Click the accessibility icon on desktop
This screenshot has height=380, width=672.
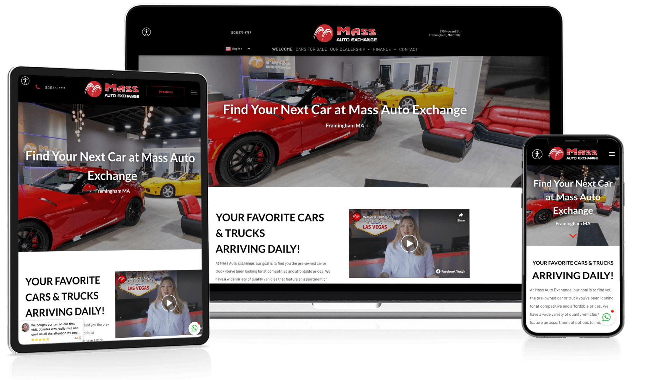(x=147, y=32)
